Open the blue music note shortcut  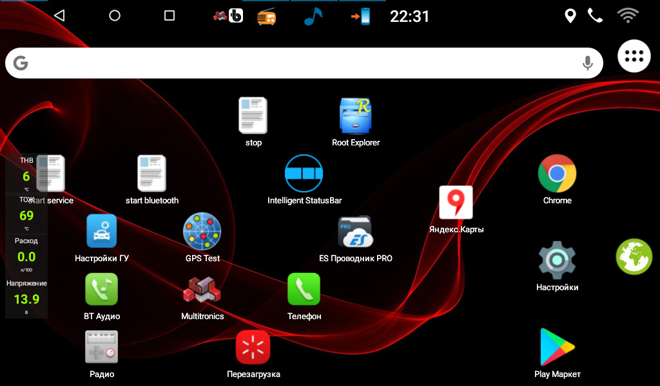(x=313, y=16)
